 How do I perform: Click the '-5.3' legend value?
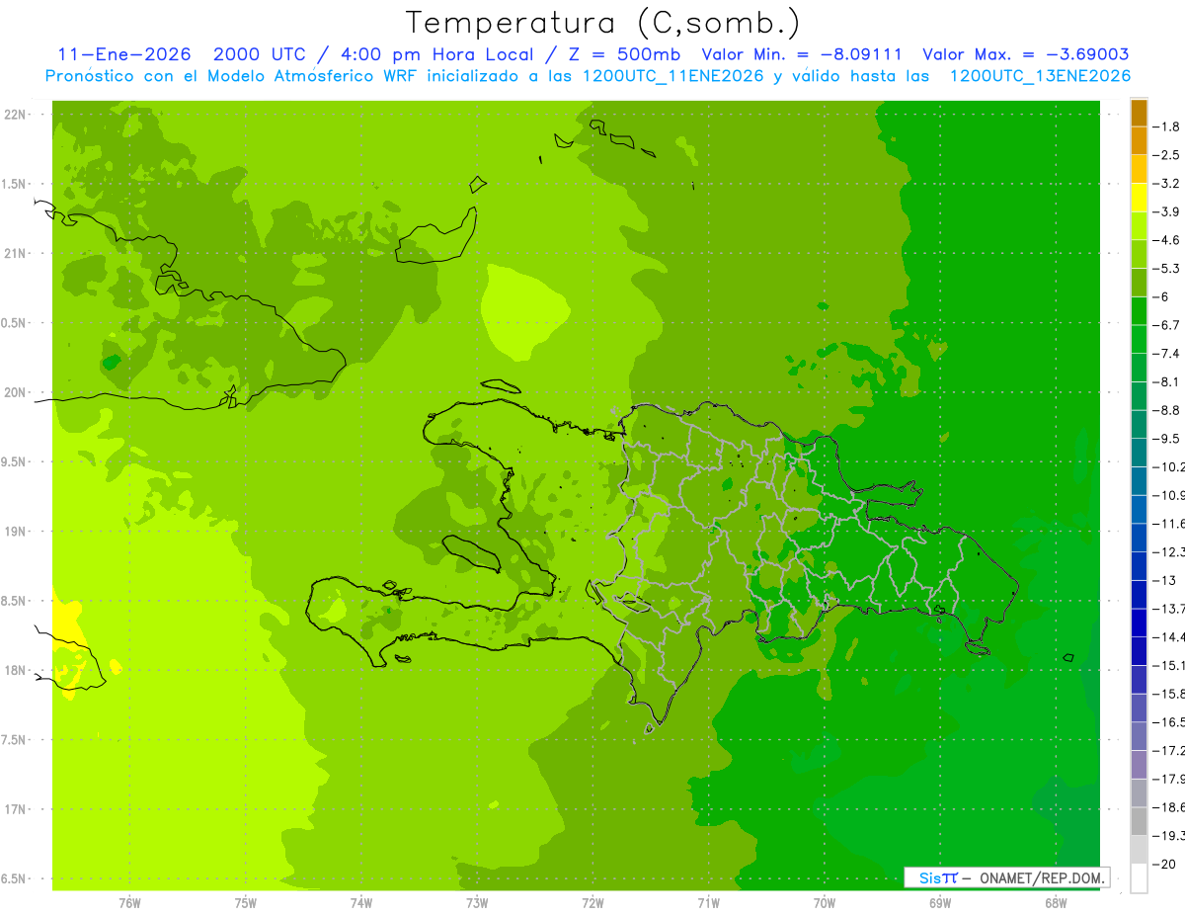click(1168, 269)
